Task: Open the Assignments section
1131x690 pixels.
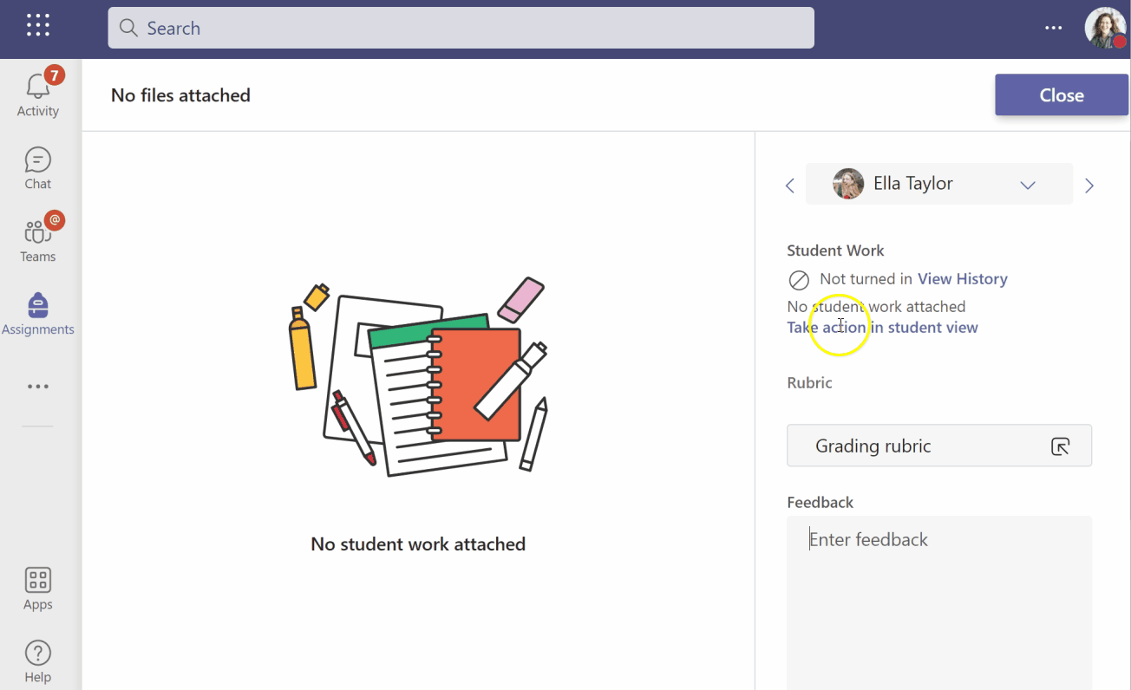Action: point(37,312)
